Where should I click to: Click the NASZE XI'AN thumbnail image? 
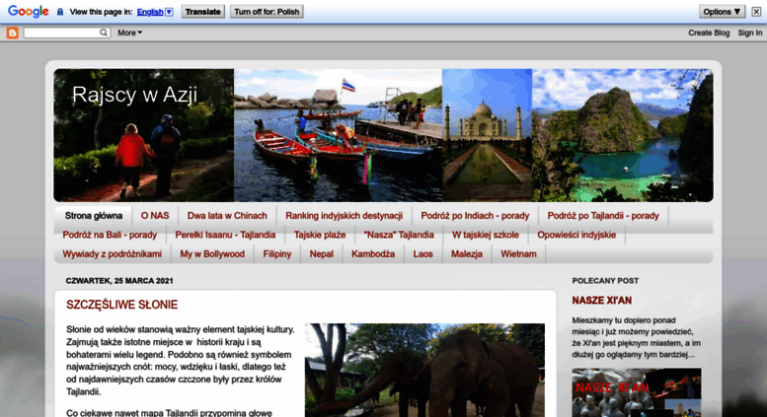[637, 392]
